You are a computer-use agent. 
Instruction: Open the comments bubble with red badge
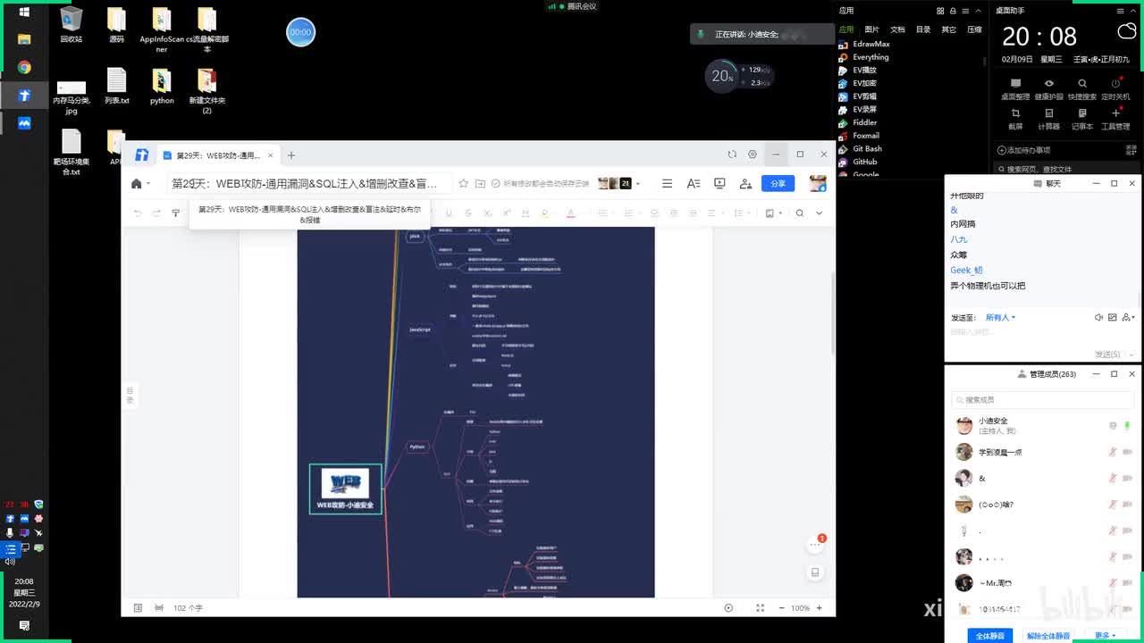click(815, 543)
